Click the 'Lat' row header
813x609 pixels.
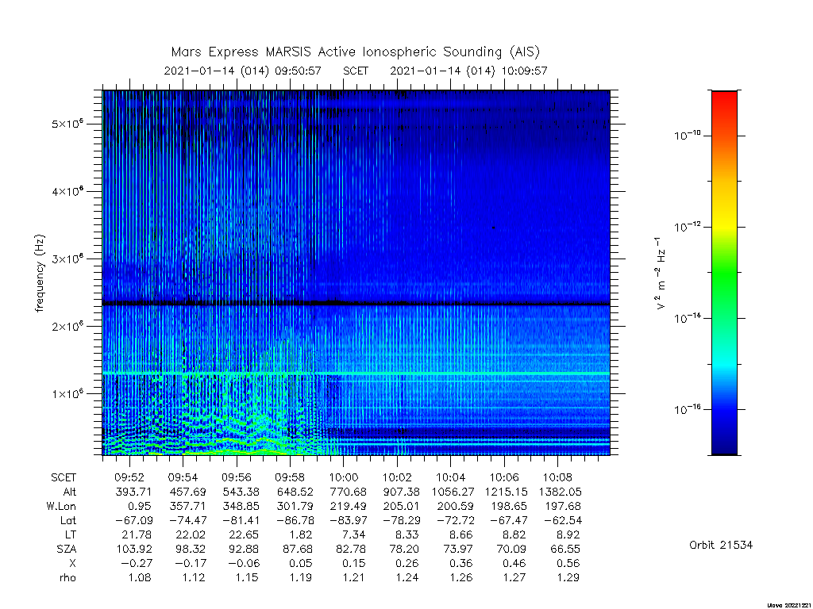point(68,520)
